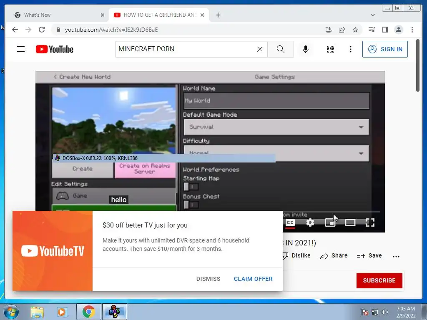Clear the search box text
The height and width of the screenshot is (320, 427).
(260, 49)
